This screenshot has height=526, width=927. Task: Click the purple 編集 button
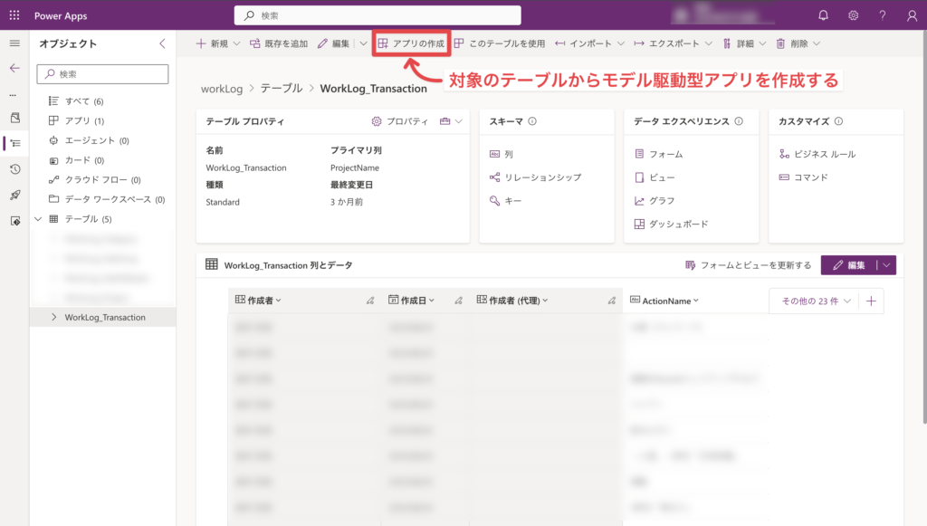coord(848,265)
